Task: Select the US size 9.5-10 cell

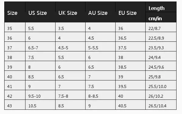Action: (40, 95)
